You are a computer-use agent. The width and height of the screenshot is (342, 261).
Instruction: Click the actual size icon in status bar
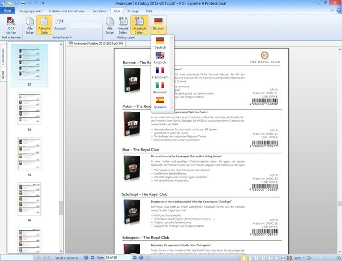coord(283,258)
